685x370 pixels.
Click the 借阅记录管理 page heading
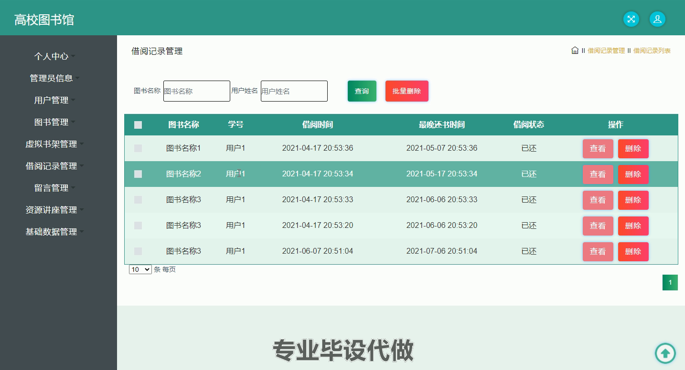point(157,51)
